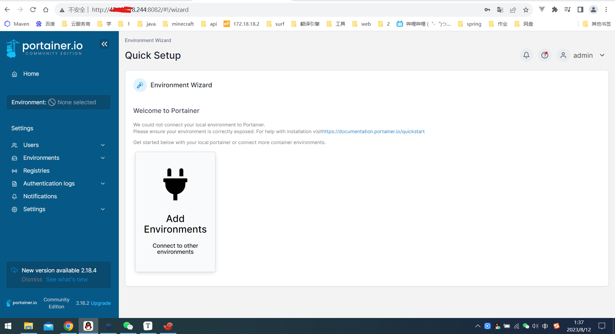The width and height of the screenshot is (615, 334).
Task: Click Environment None selected box
Action: point(58,102)
